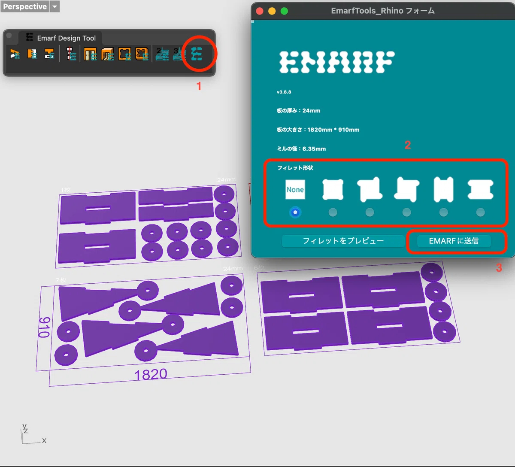Close the EmarfTools_Rhino form window
The image size is (515, 467).
tap(259, 11)
